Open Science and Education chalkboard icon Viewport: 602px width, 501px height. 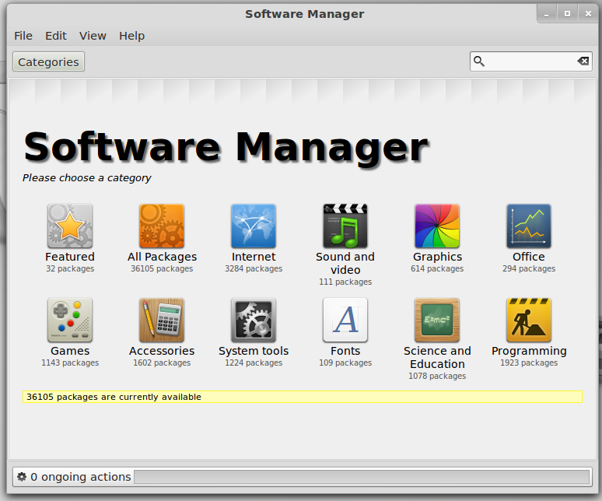[x=437, y=321]
